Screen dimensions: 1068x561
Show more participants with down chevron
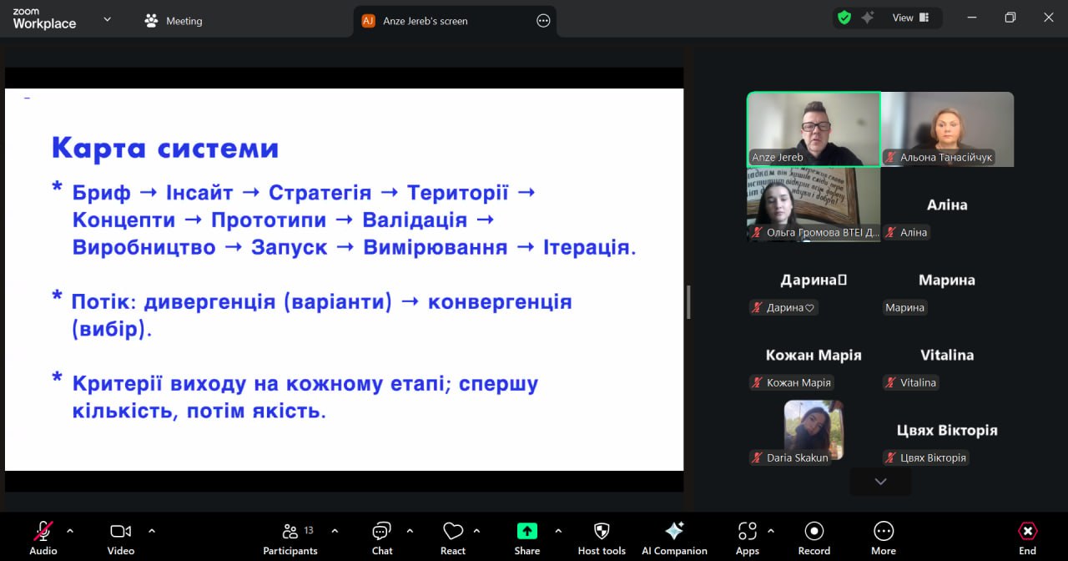point(880,482)
